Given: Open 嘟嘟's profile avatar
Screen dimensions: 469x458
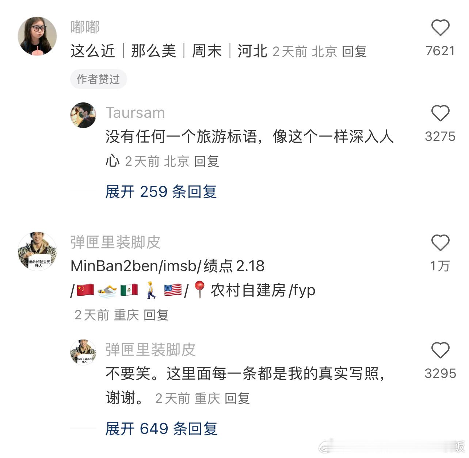Looking at the screenshot, I should 37,36.
